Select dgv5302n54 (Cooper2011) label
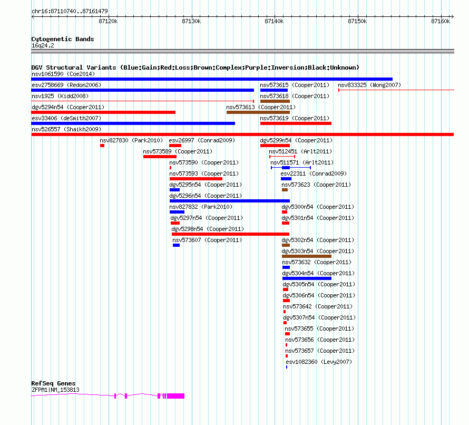469x425 pixels. pos(318,240)
